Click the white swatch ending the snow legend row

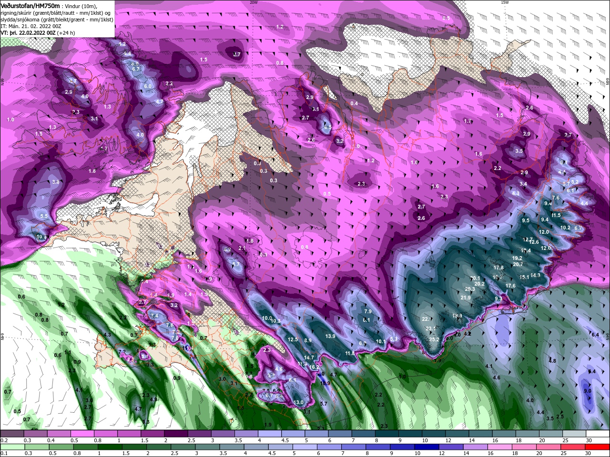pos(598,434)
